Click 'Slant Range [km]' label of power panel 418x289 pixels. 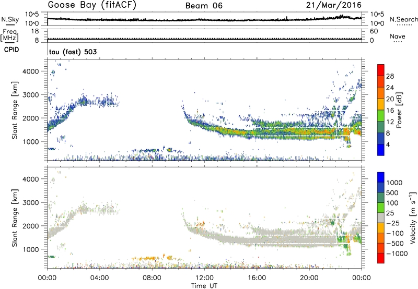tap(15, 110)
